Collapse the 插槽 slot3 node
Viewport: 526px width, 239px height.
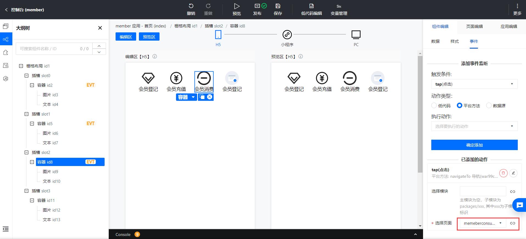click(26, 191)
